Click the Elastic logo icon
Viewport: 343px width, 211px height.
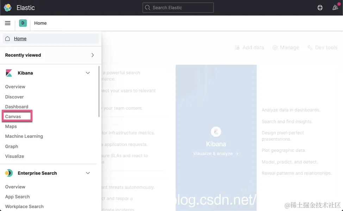point(8,8)
